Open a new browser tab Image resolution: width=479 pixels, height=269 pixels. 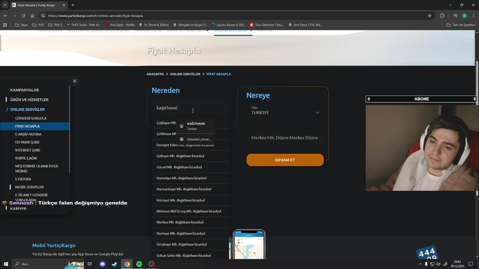[73, 5]
